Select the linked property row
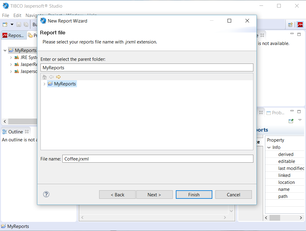Viewport: 306px width, 231px height. [285, 175]
